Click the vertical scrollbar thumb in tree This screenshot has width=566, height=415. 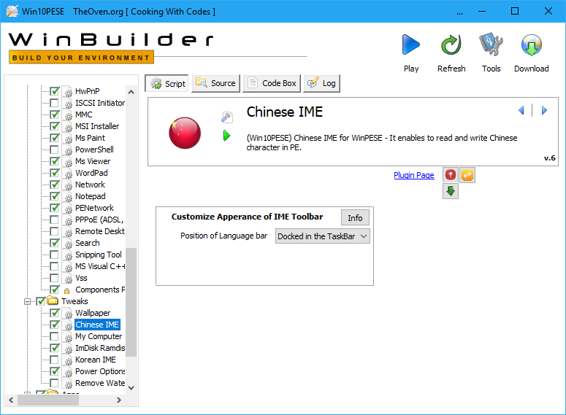pyautogui.click(x=131, y=302)
